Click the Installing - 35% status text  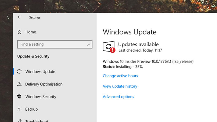[x=129, y=66]
